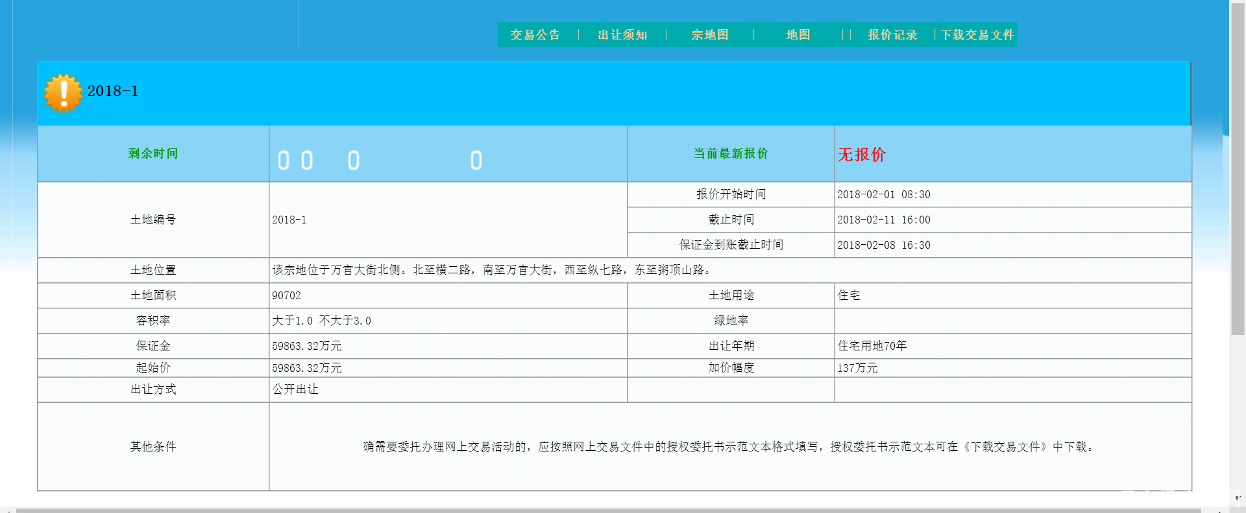Click the 剩余时间 header label

coord(153,154)
